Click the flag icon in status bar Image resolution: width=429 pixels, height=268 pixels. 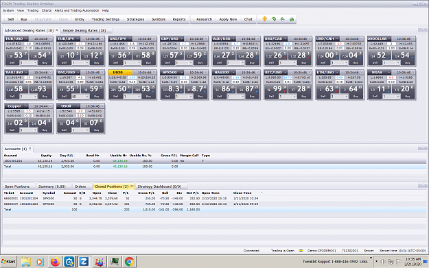(x=301, y=250)
